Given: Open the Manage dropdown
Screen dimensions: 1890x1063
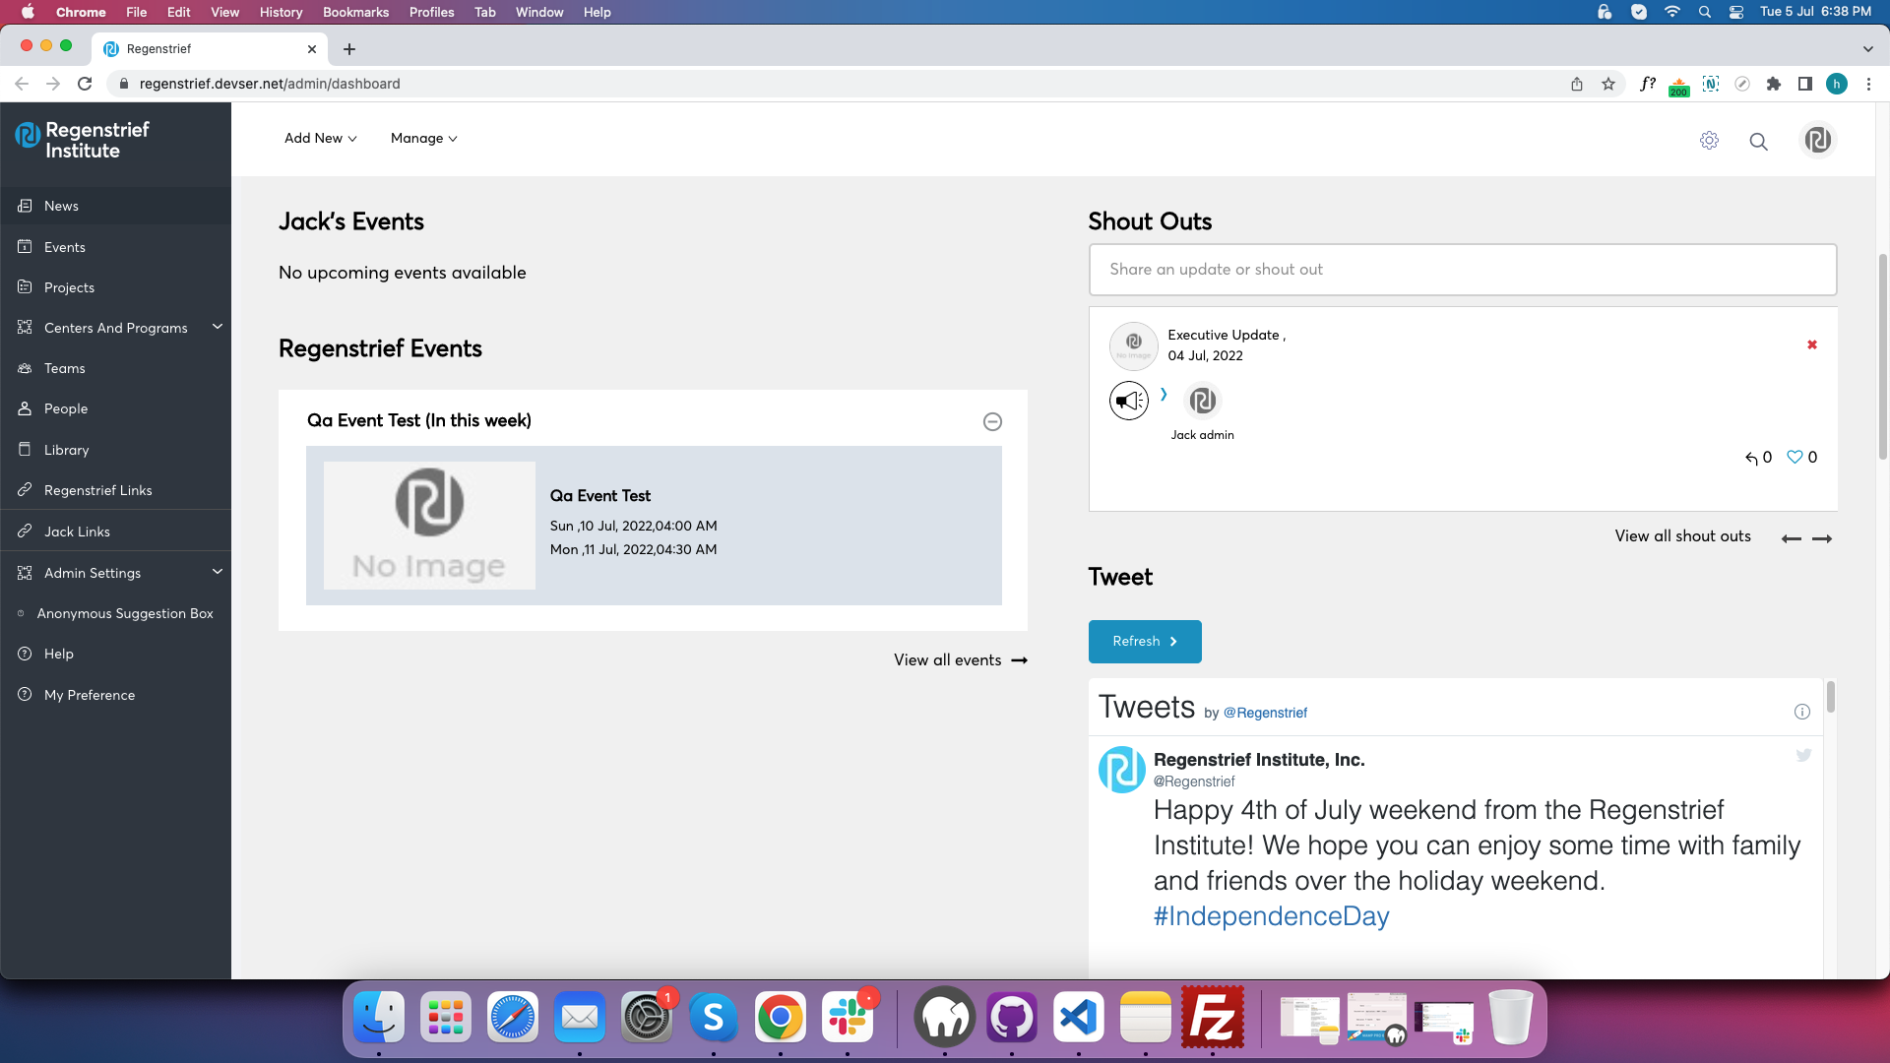Looking at the screenshot, I should (423, 138).
